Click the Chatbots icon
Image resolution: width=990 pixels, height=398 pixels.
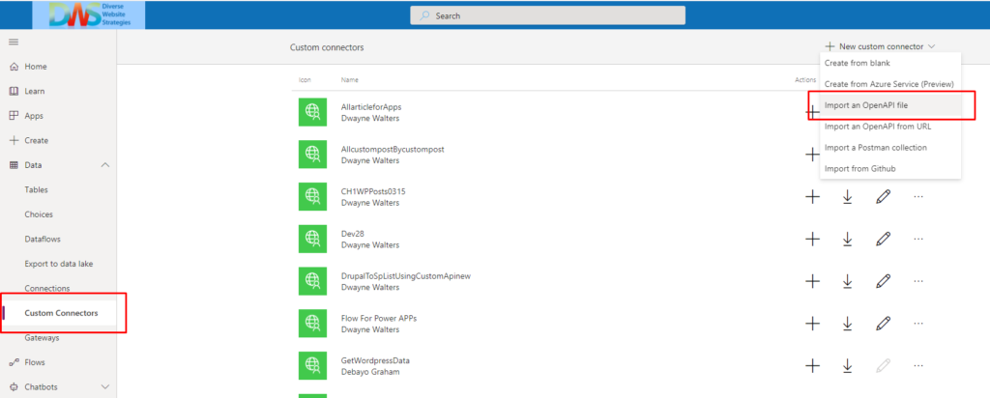coord(14,386)
